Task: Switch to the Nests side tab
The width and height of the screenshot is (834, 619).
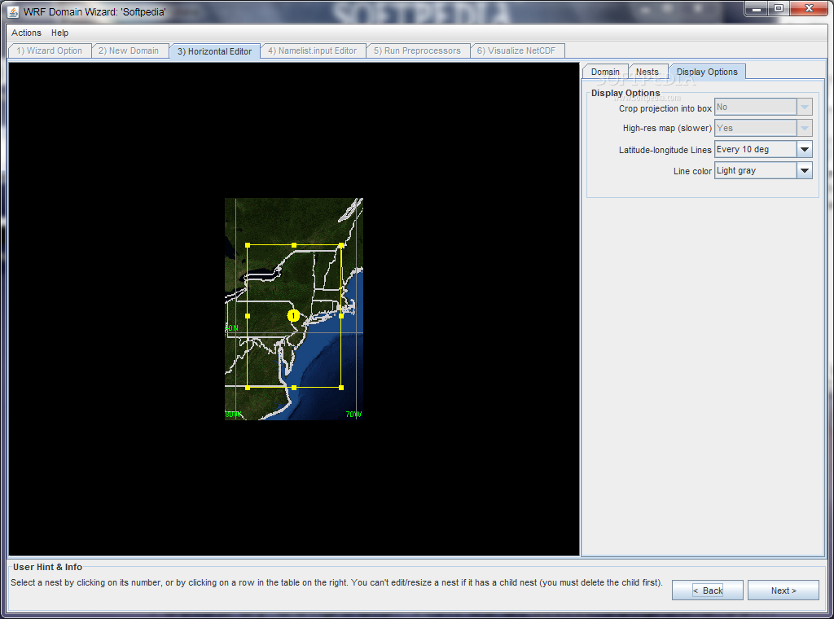Action: pyautogui.click(x=647, y=71)
